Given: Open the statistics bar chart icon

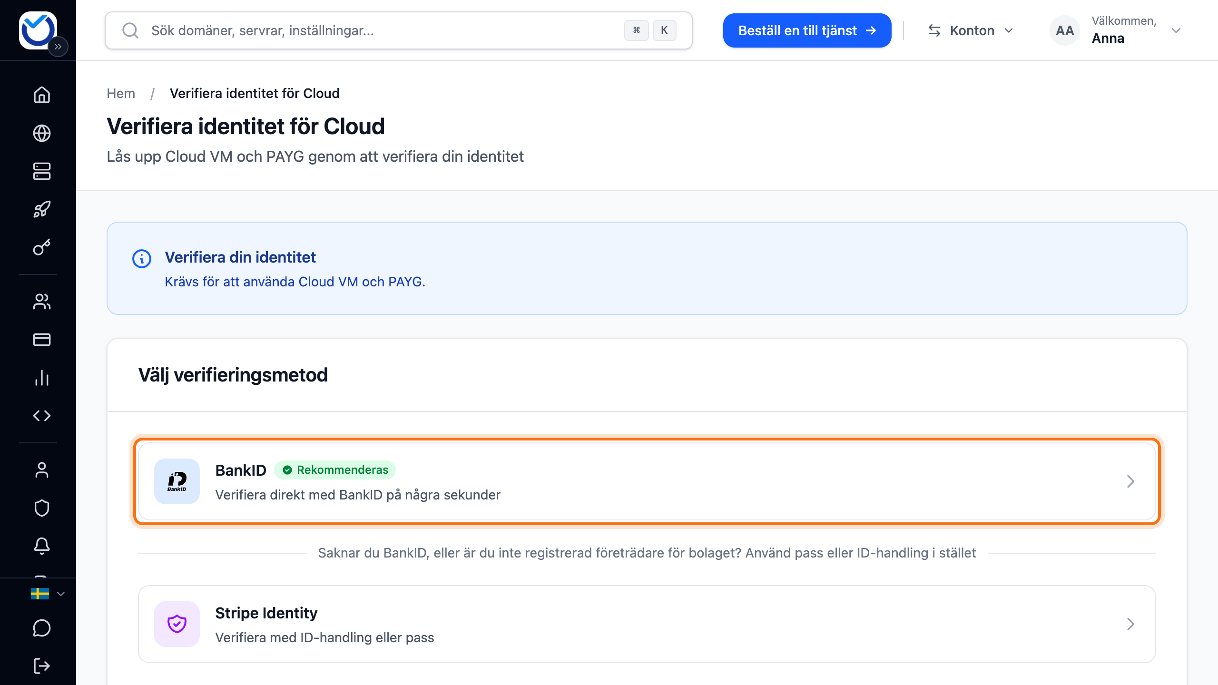Looking at the screenshot, I should coord(42,378).
